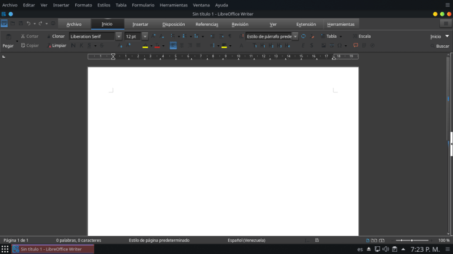Click the Escala image scale tool

(361, 36)
